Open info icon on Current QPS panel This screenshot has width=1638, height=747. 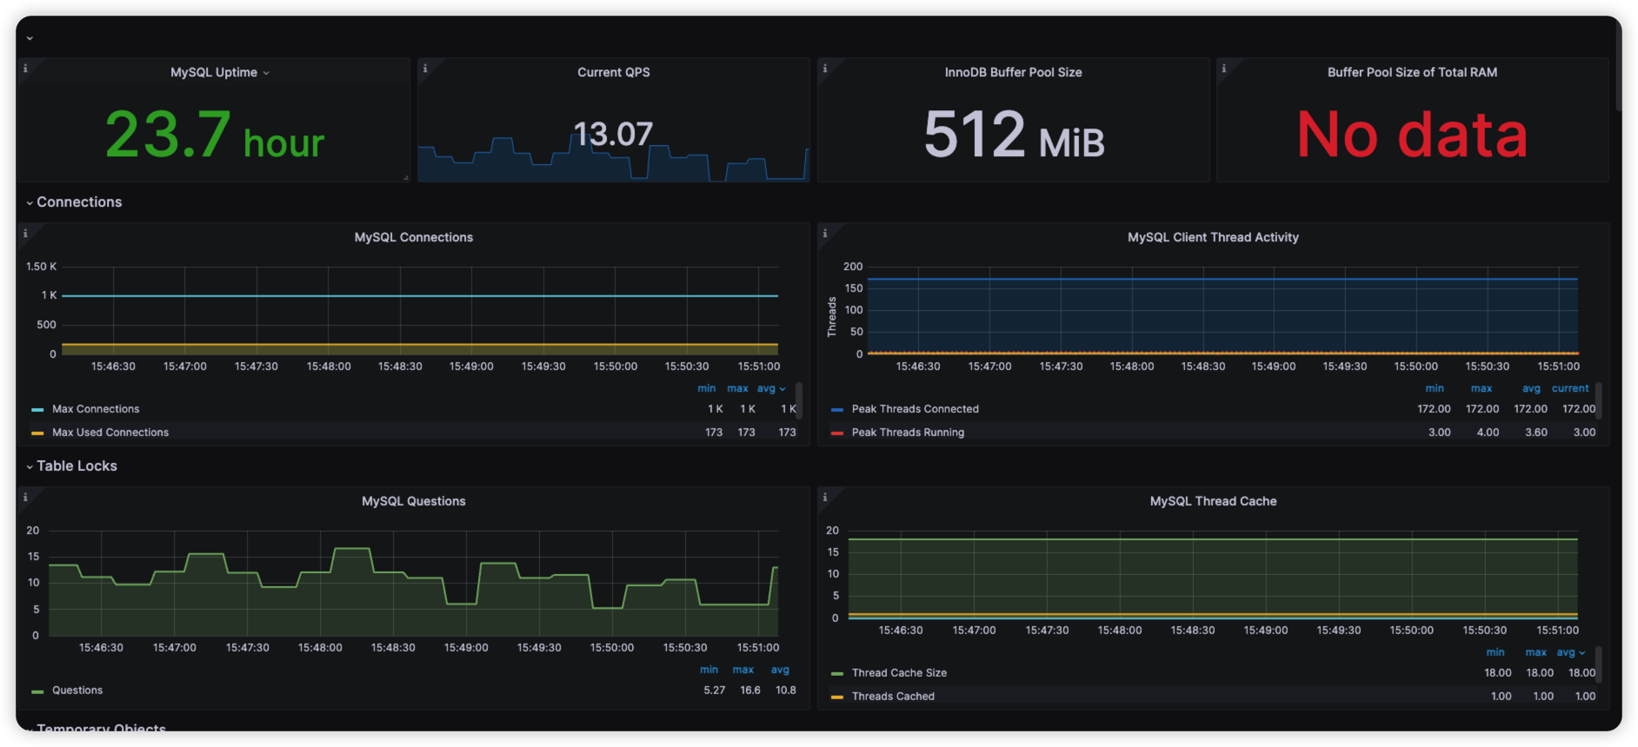[x=425, y=68]
